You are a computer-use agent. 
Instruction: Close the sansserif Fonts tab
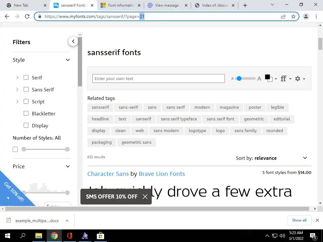92,5
